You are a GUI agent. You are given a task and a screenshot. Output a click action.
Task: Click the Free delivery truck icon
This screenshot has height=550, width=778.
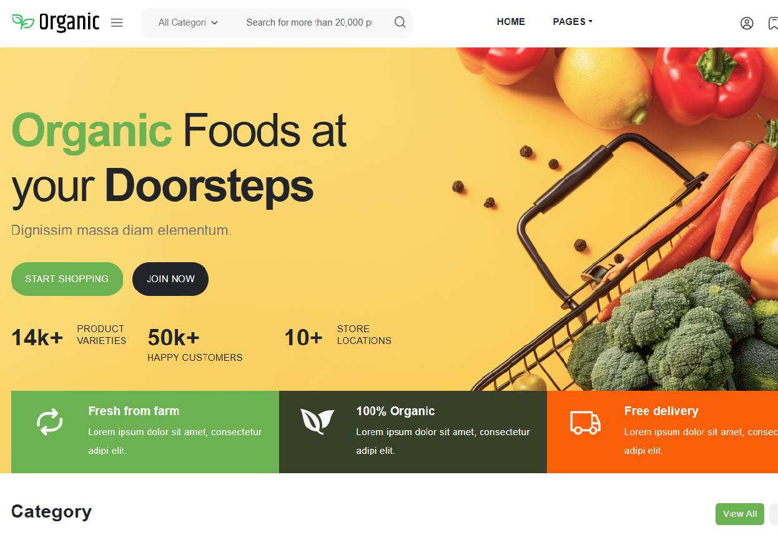(x=585, y=422)
